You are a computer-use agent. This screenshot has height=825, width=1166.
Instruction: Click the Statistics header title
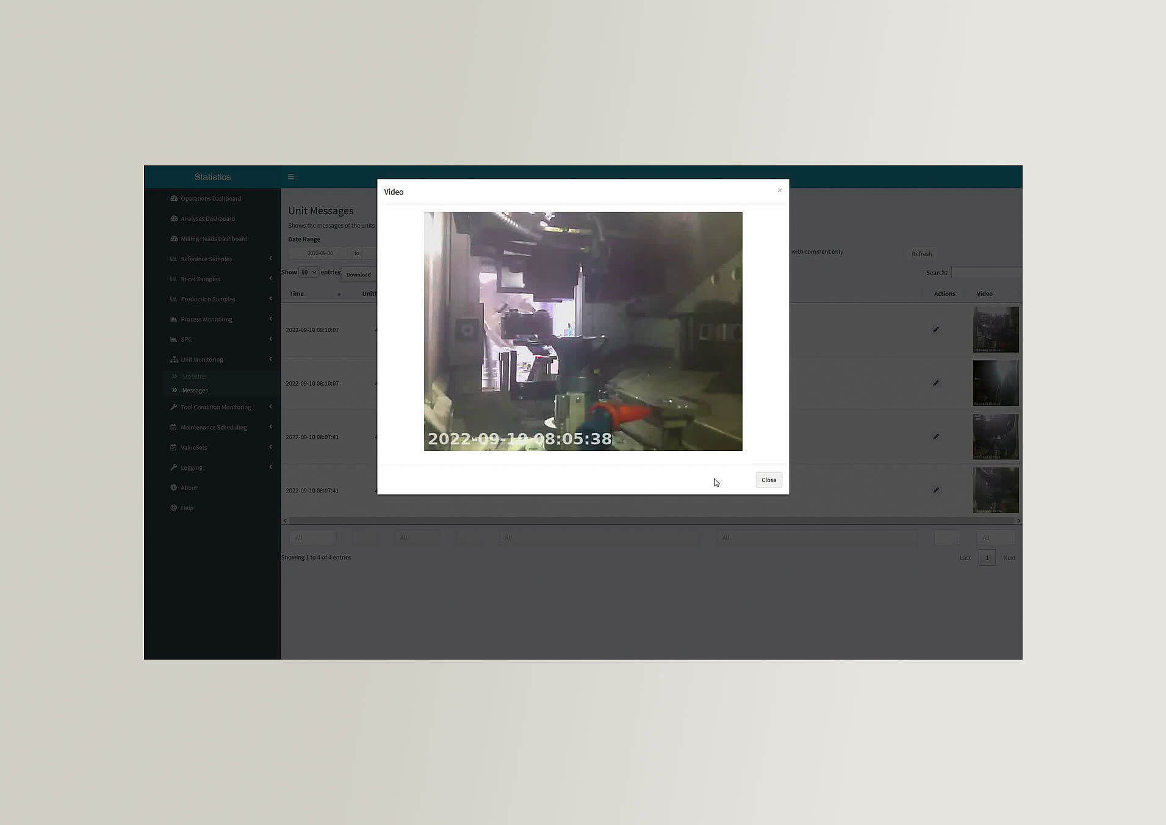pos(212,177)
